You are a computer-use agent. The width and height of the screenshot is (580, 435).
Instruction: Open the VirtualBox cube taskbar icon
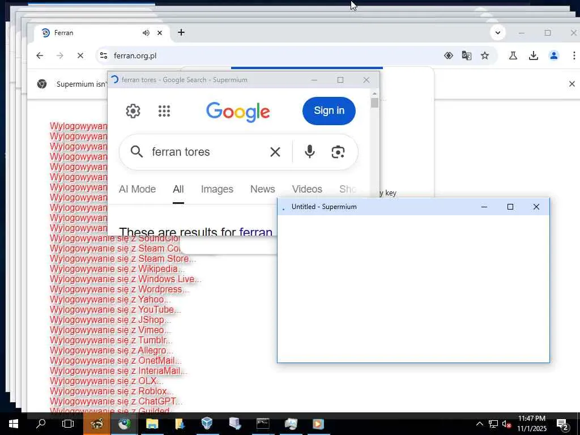tap(207, 424)
